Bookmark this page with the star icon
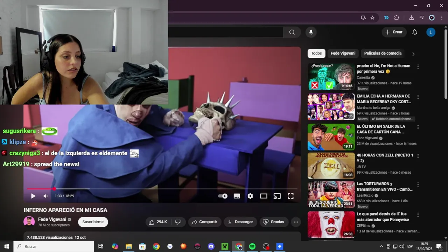The width and height of the screenshot is (448, 252). 372,17
